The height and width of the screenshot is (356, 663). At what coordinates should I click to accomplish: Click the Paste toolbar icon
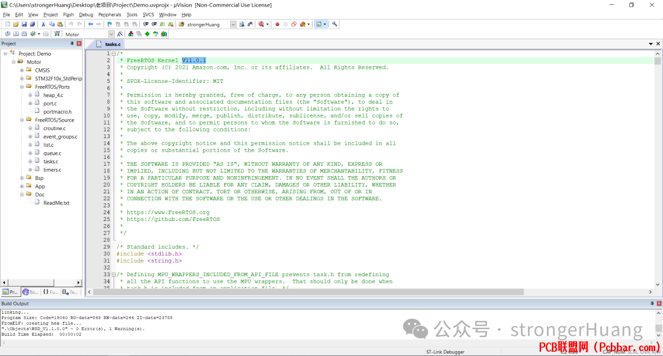(60, 25)
